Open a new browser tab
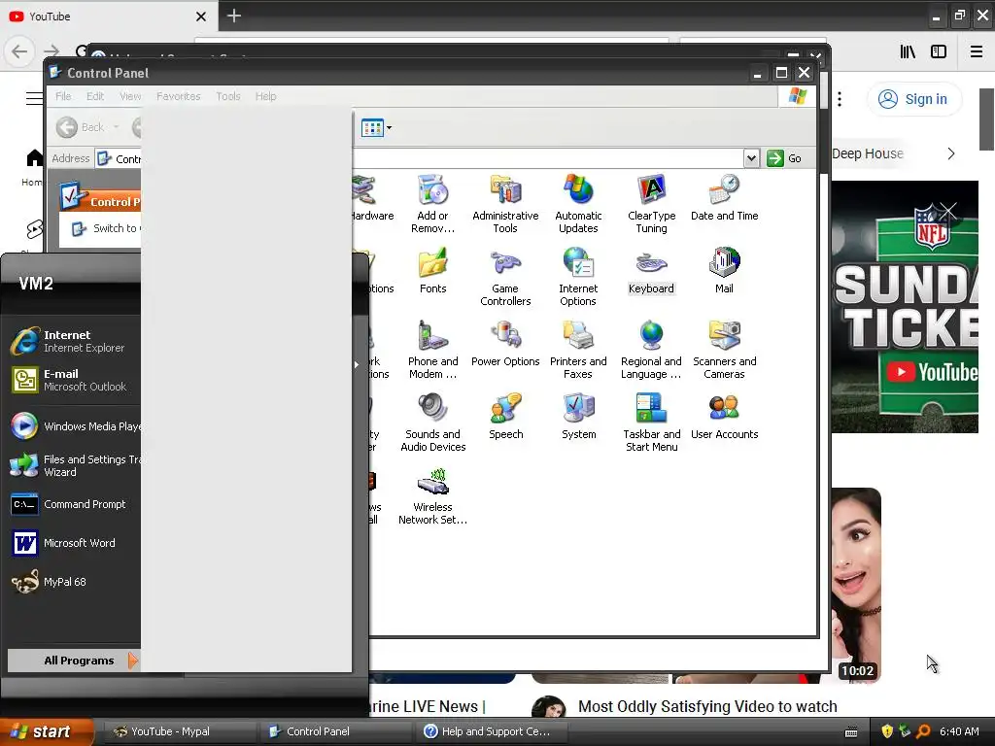This screenshot has width=995, height=746. tap(233, 16)
